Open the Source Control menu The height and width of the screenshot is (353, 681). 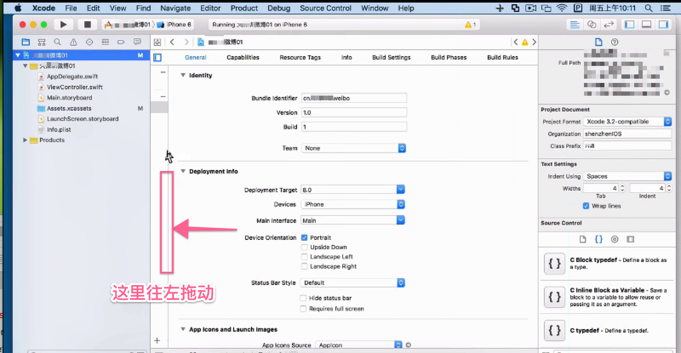[326, 8]
